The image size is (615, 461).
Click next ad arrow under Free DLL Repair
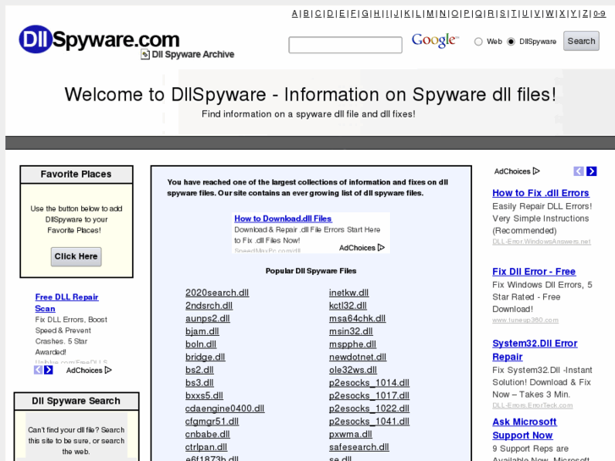[48, 370]
